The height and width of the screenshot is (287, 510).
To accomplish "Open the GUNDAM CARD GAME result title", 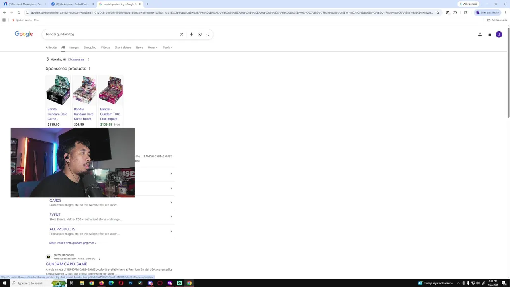I will pyautogui.click(x=66, y=264).
